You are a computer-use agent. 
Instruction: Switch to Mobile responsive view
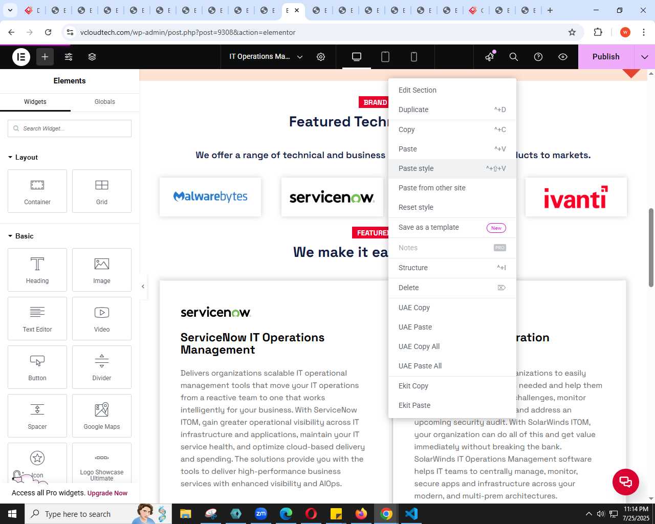[414, 57]
